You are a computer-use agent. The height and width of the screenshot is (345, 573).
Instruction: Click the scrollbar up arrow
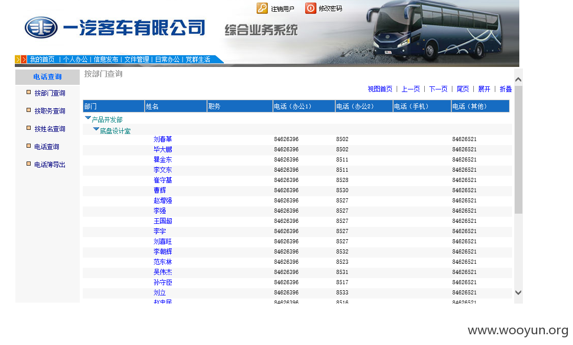[x=518, y=79]
